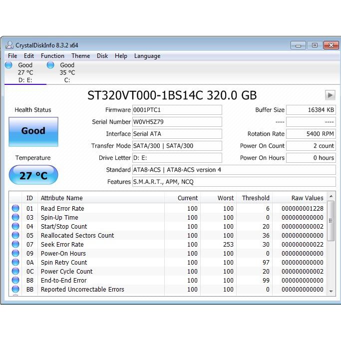Click the Read Error Rate status orb

15,209
